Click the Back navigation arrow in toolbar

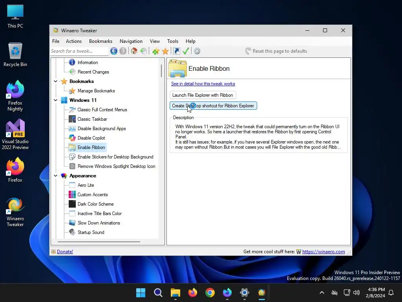pyautogui.click(x=114, y=51)
